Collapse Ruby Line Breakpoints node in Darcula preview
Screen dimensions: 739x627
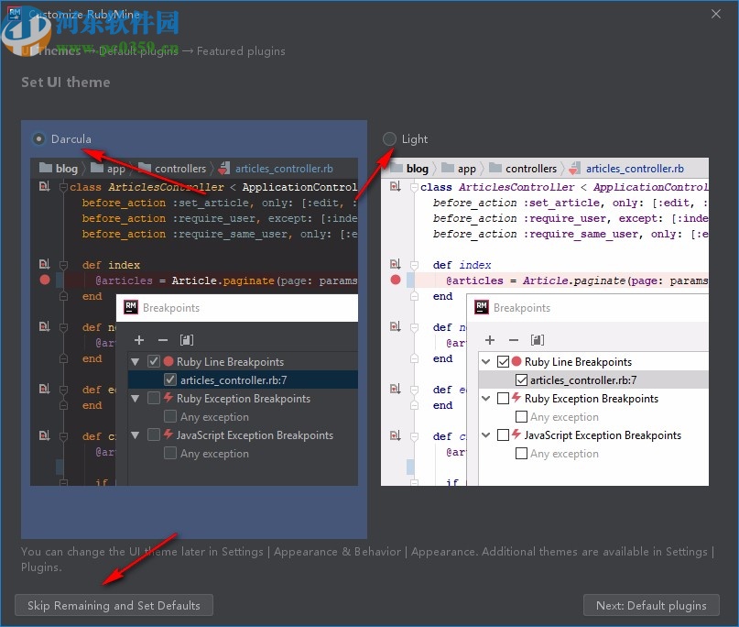[136, 362]
